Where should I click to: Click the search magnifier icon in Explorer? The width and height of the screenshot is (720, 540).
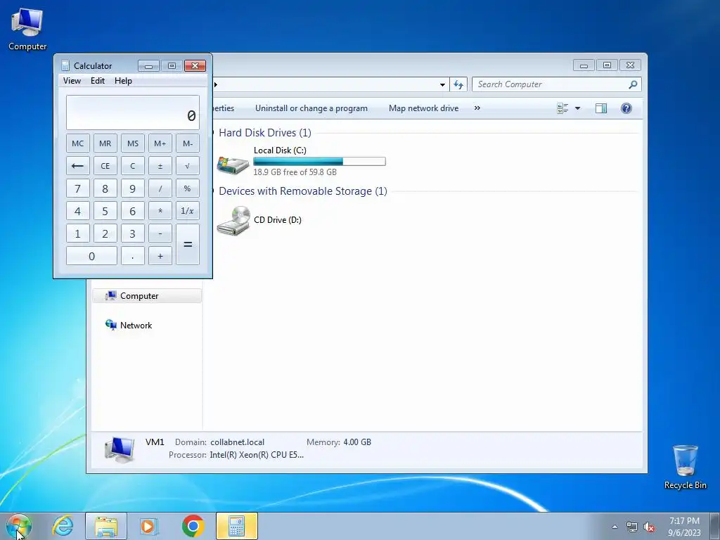(x=634, y=84)
